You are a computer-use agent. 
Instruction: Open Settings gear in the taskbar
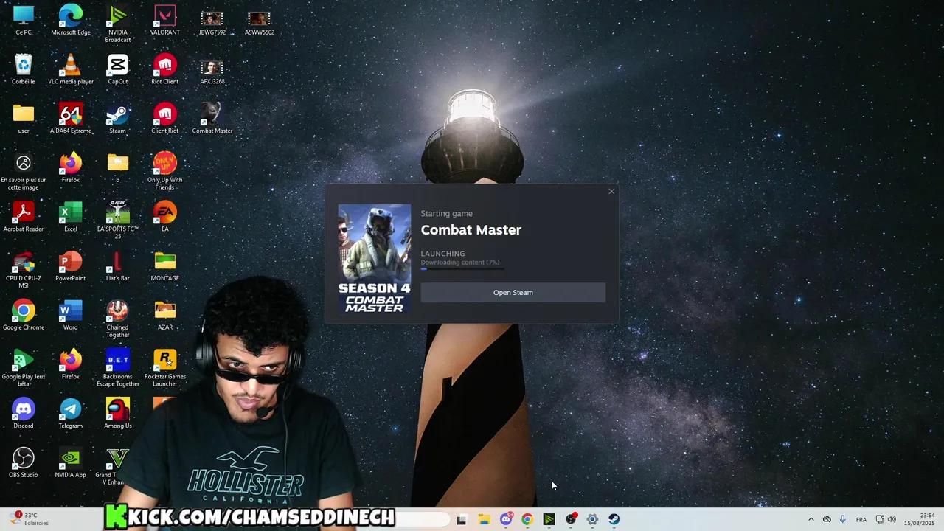coord(592,520)
